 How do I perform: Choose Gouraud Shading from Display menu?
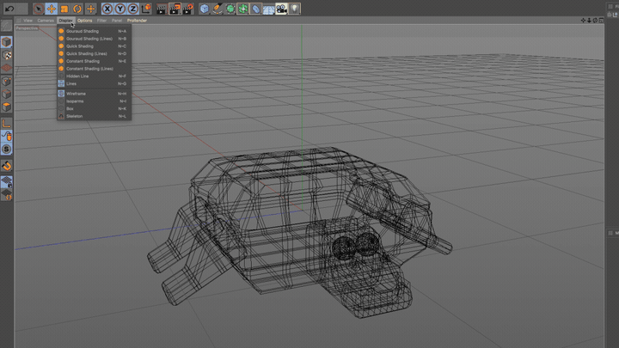pos(83,31)
